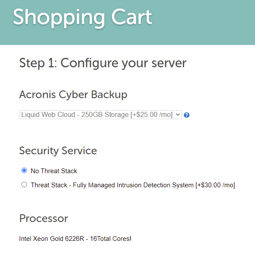Click the Threat Stack Fully Managed label text
The image size is (255, 261).
(133, 185)
